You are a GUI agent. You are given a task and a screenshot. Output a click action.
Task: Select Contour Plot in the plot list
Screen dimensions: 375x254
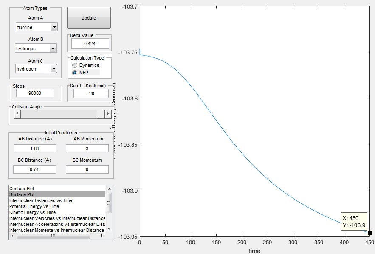57,188
